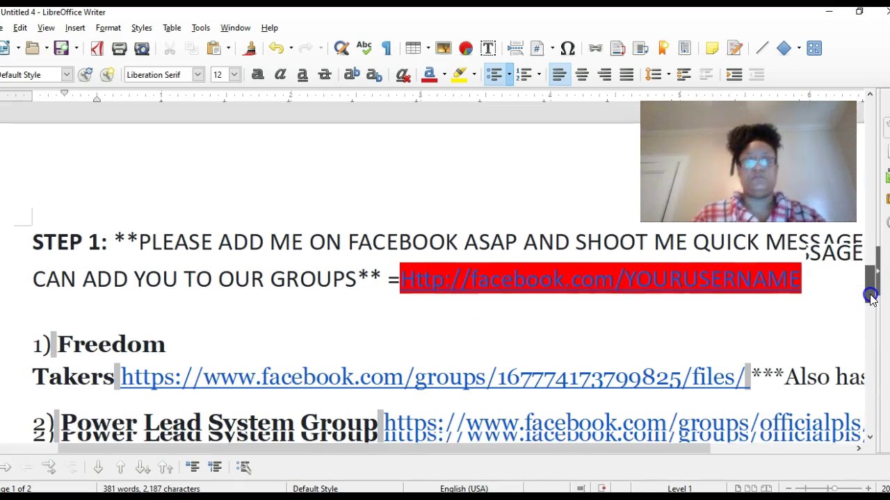The height and width of the screenshot is (500, 890).
Task: Increase paragraph indent
Action: coord(734,74)
